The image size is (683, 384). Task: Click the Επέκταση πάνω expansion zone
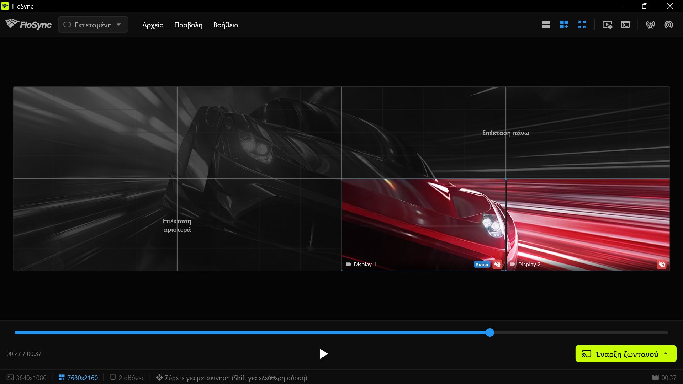pos(505,133)
